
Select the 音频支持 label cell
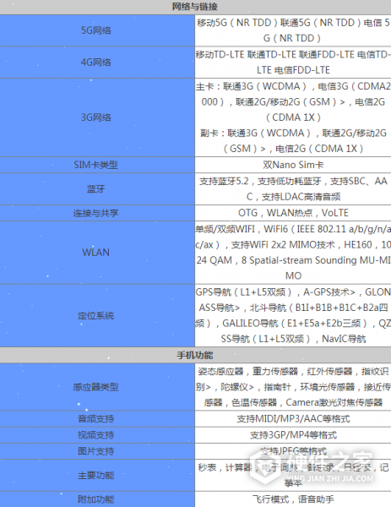pos(97,419)
